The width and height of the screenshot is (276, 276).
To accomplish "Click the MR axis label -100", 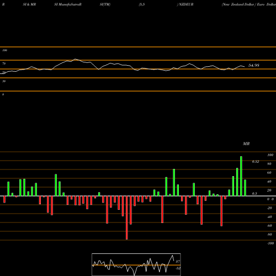I will point(270,243).
